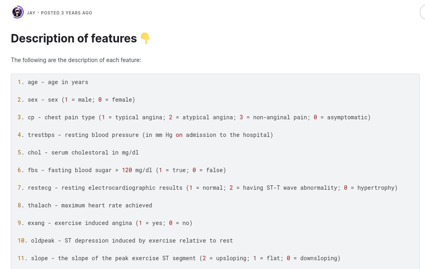Click the red word 'on' in trestbps line
425x269 pixels.
(x=179, y=135)
